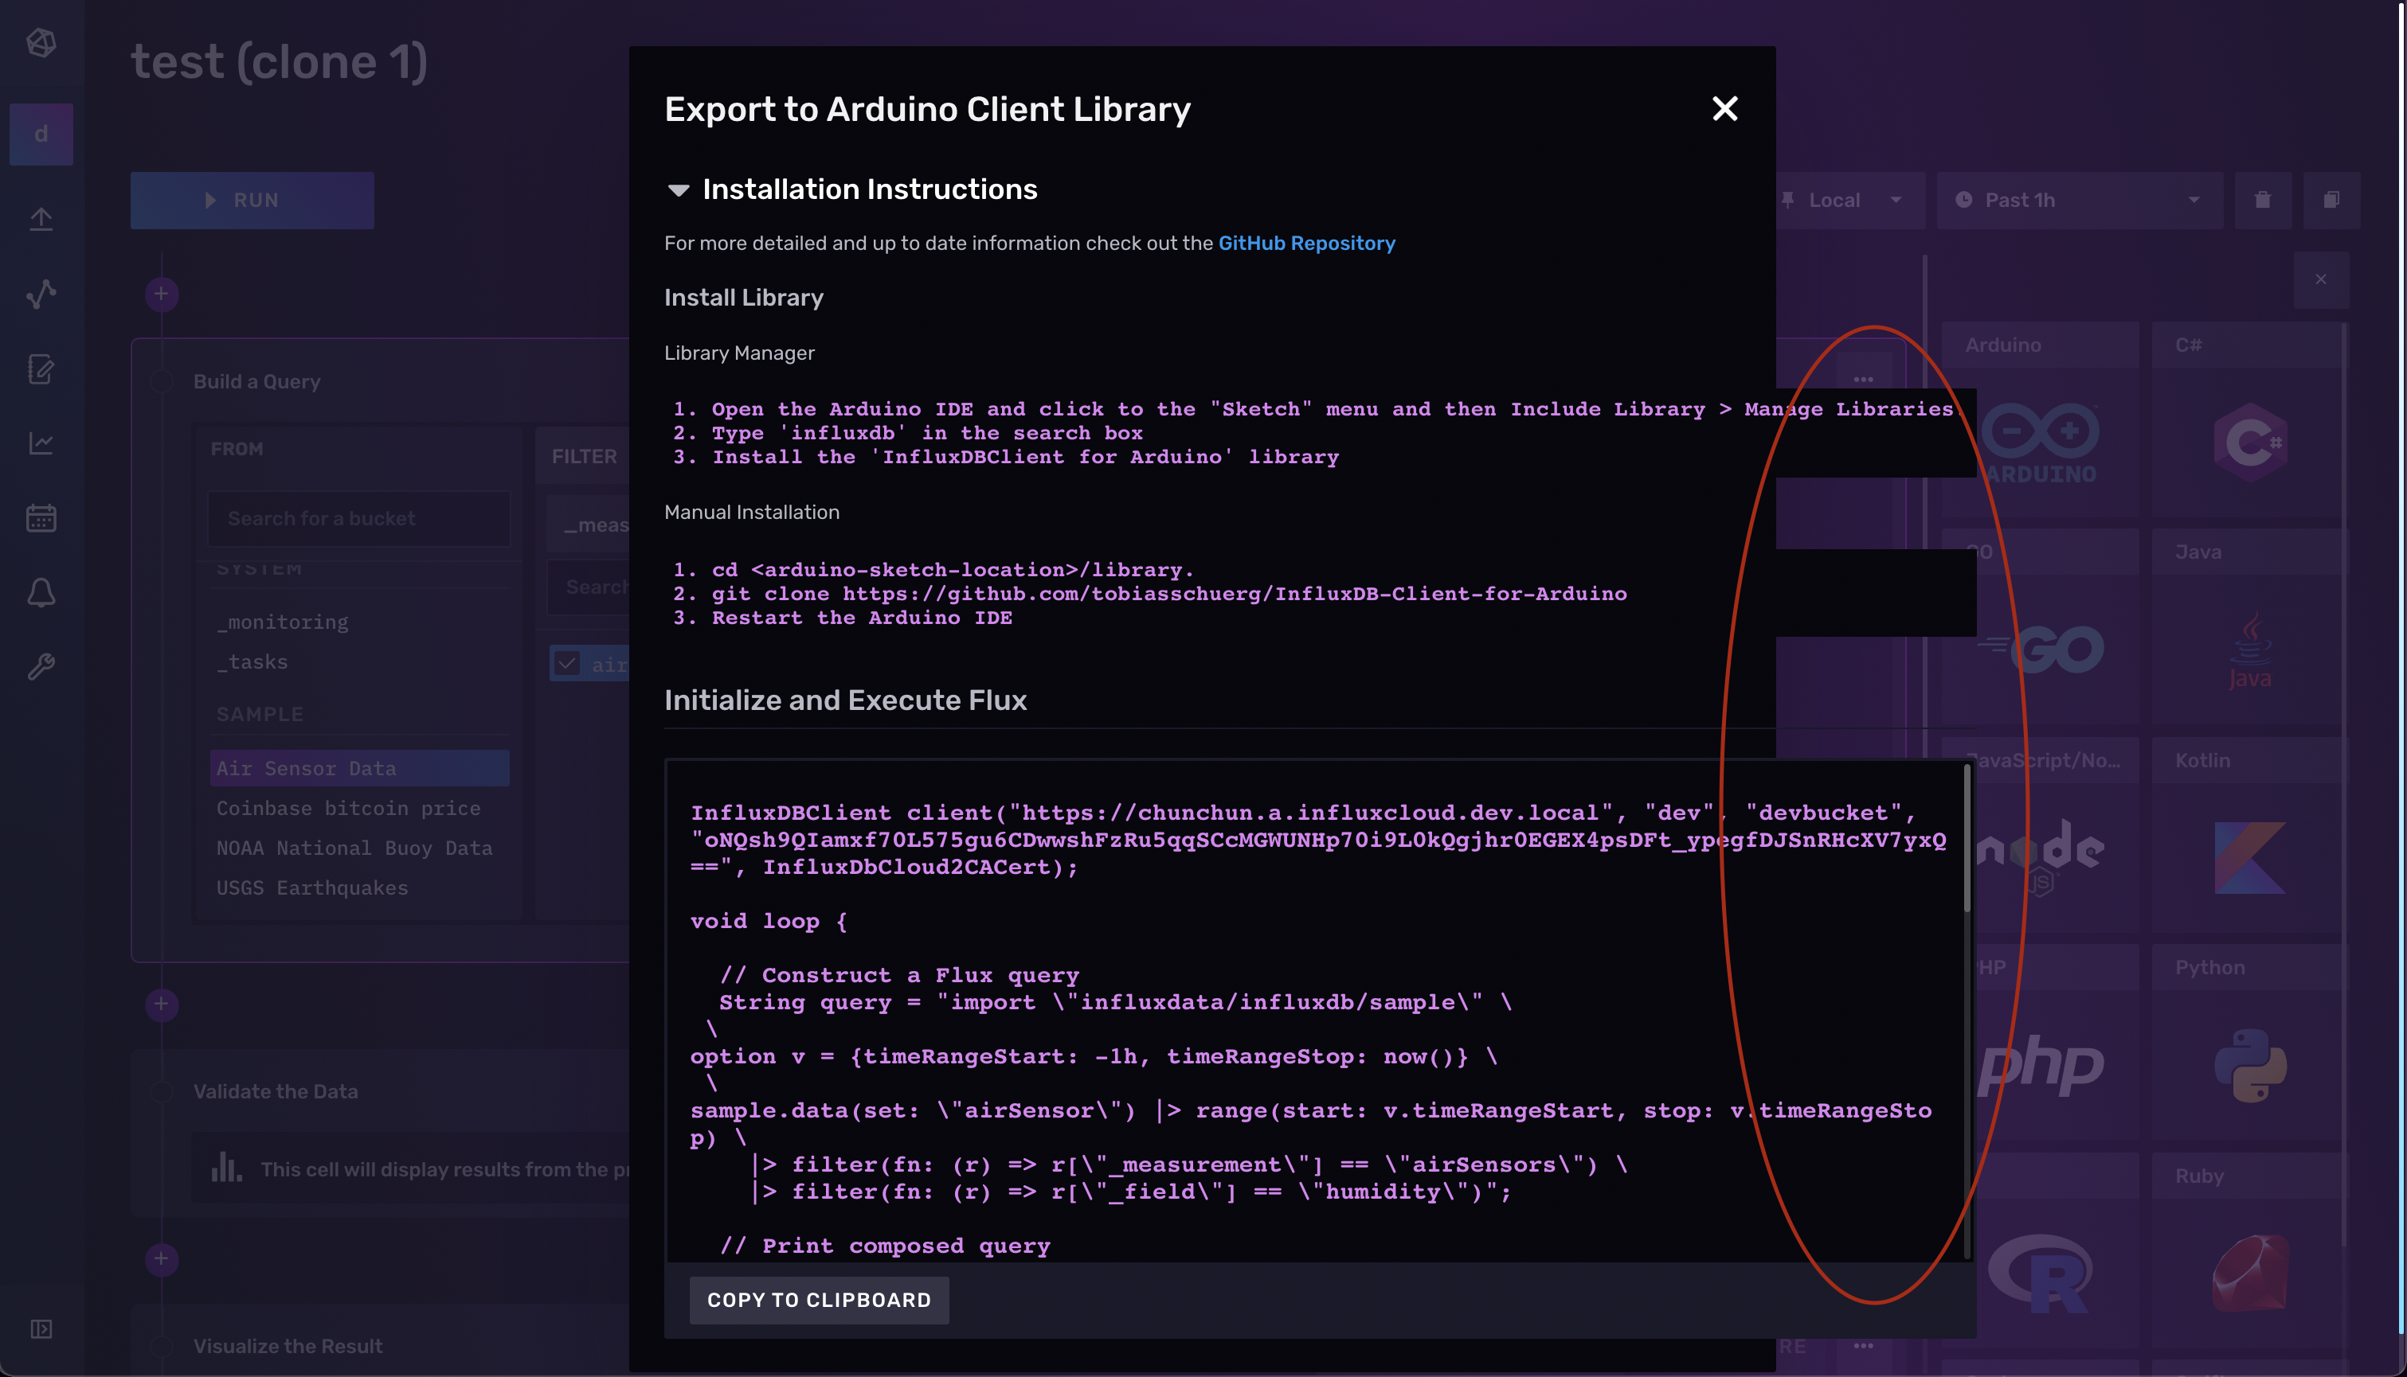2407x1377 pixels.
Task: Select the R client library card
Action: point(2040,1250)
